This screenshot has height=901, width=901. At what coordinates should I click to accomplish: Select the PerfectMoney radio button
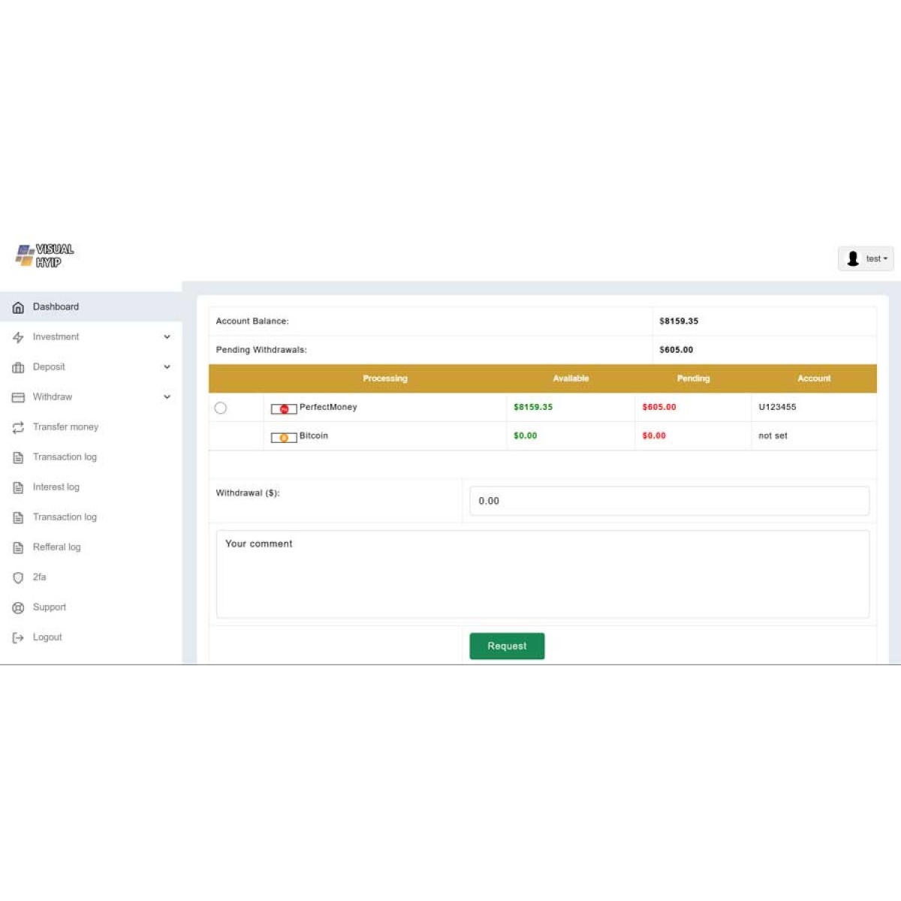coord(221,408)
